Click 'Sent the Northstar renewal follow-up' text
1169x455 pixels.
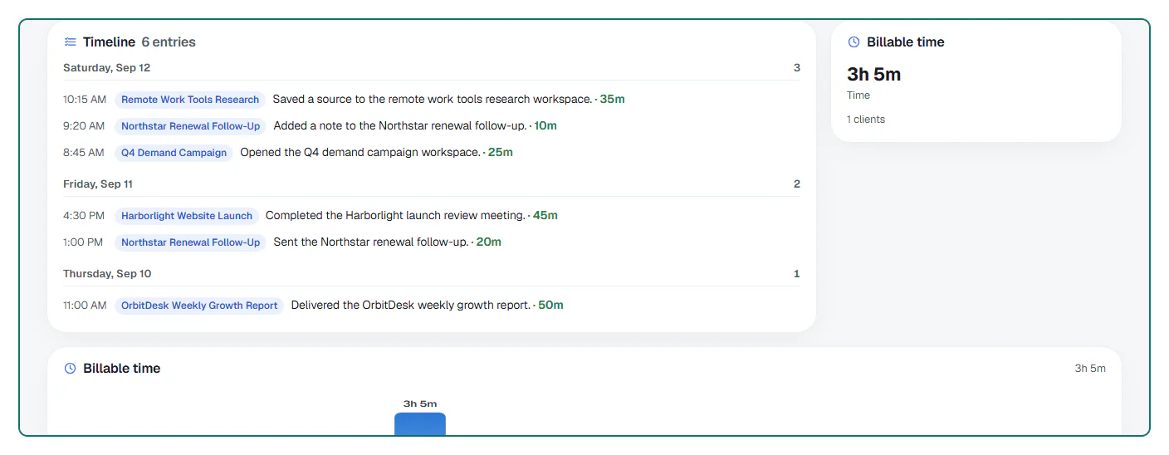pos(370,242)
